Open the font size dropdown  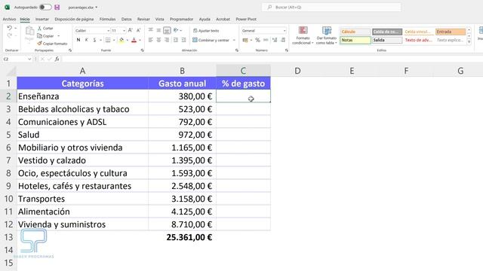[x=124, y=31]
